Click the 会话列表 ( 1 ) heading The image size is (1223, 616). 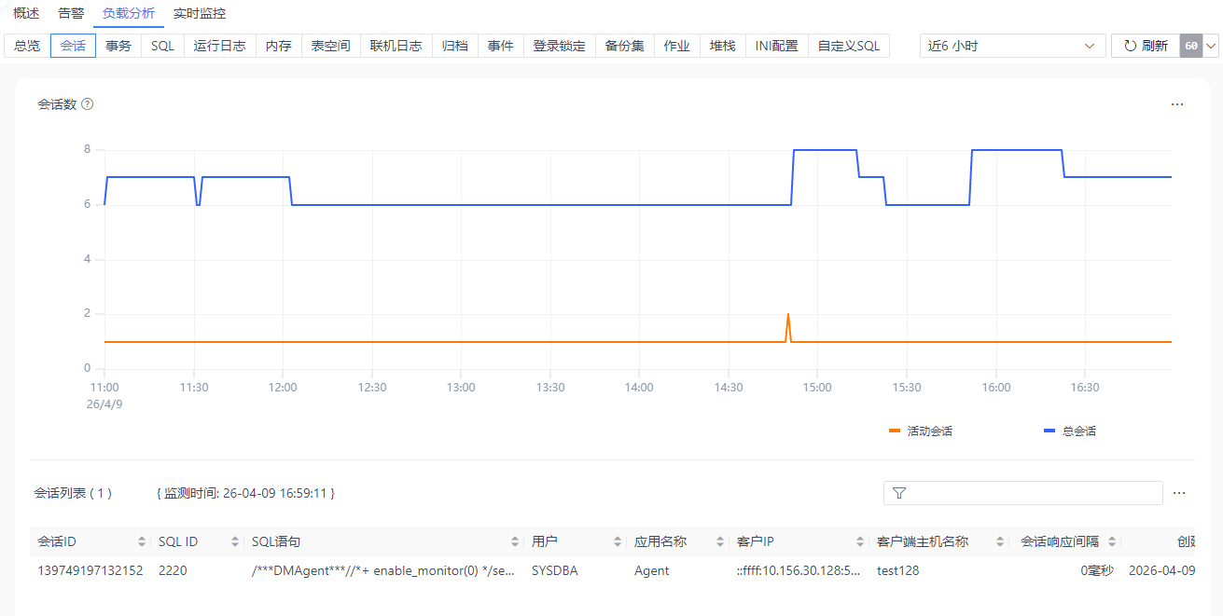73,493
